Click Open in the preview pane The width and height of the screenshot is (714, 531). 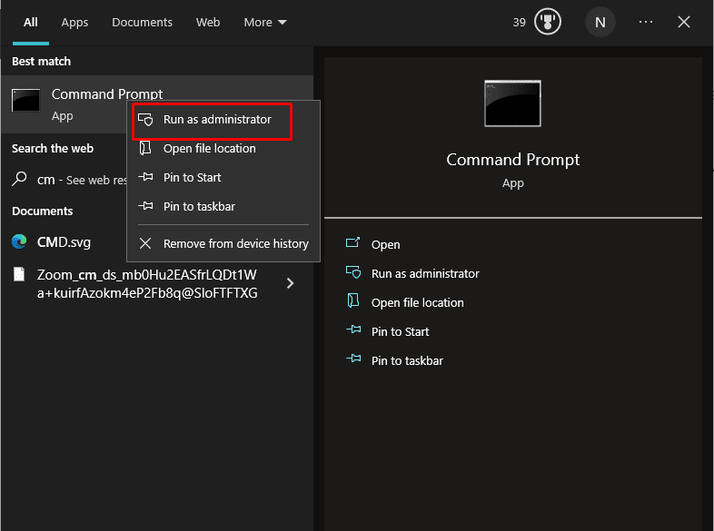pyautogui.click(x=386, y=245)
